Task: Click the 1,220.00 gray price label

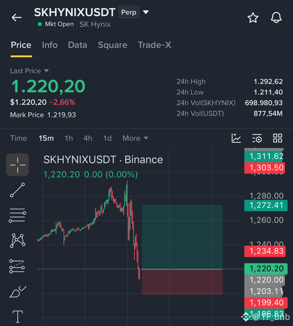Action: point(265,280)
